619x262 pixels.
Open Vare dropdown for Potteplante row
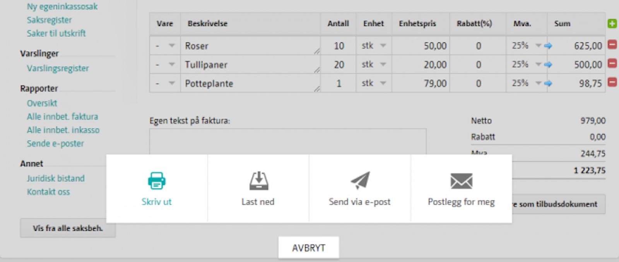coord(172,83)
